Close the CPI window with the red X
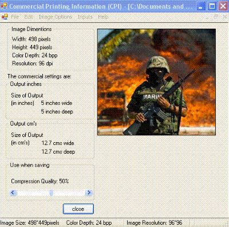229x227 pixels. point(223,6)
